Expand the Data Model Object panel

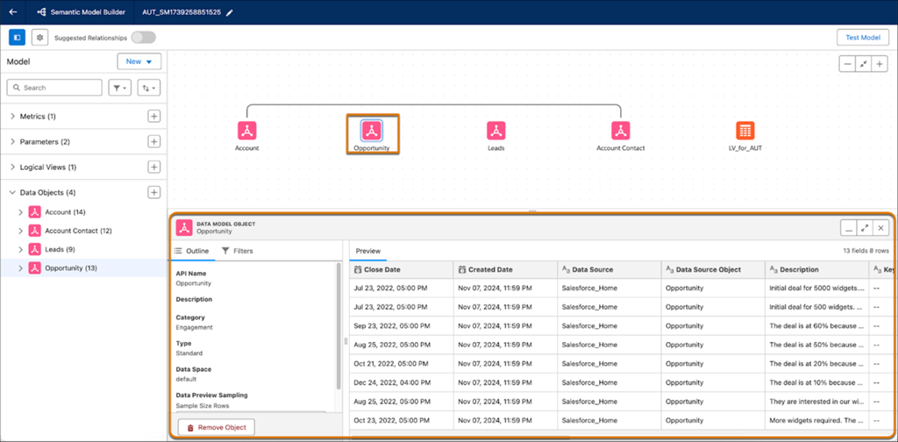coord(865,228)
